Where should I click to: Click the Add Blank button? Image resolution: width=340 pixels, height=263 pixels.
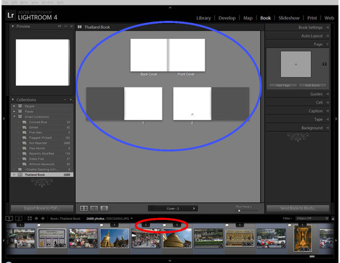click(x=312, y=85)
